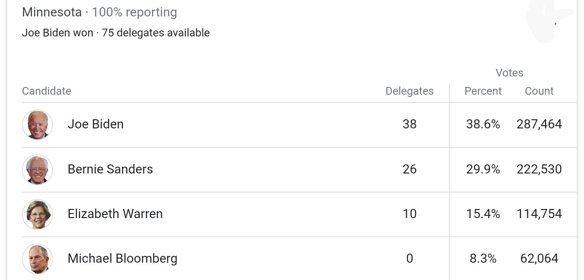Click the Count column header
The width and height of the screenshot is (584, 280).
(539, 91)
